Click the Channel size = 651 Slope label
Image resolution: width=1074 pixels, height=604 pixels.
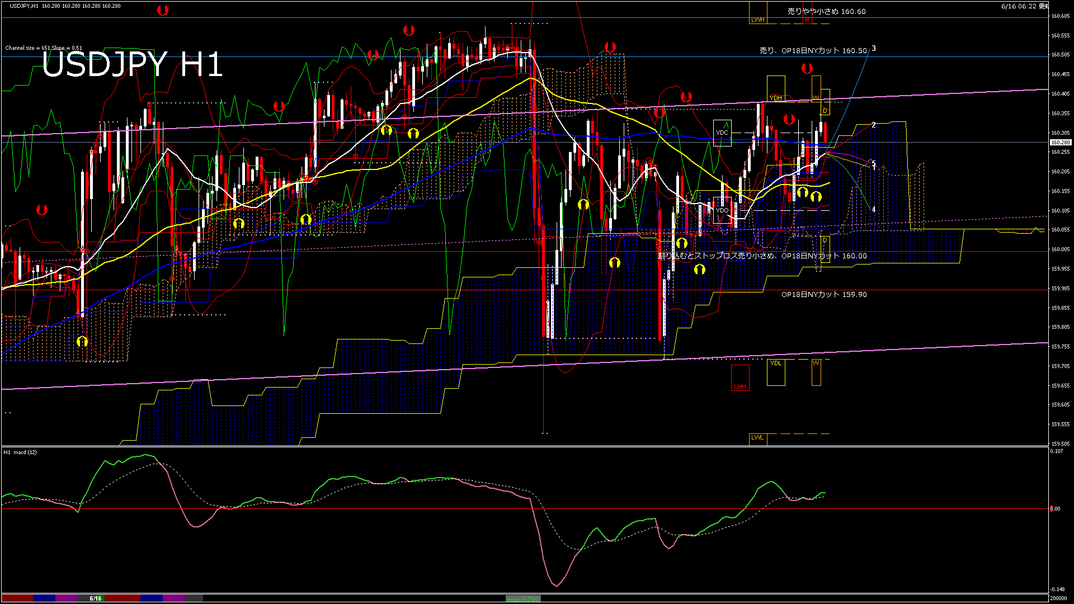44,48
